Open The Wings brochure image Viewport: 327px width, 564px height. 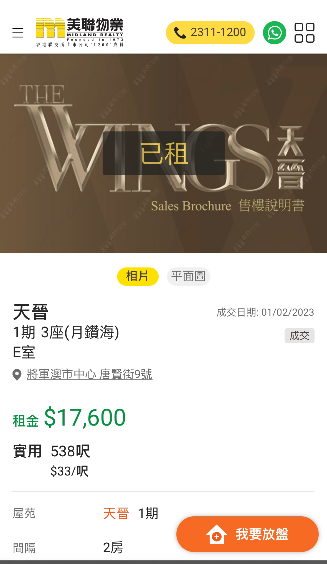(x=163, y=153)
